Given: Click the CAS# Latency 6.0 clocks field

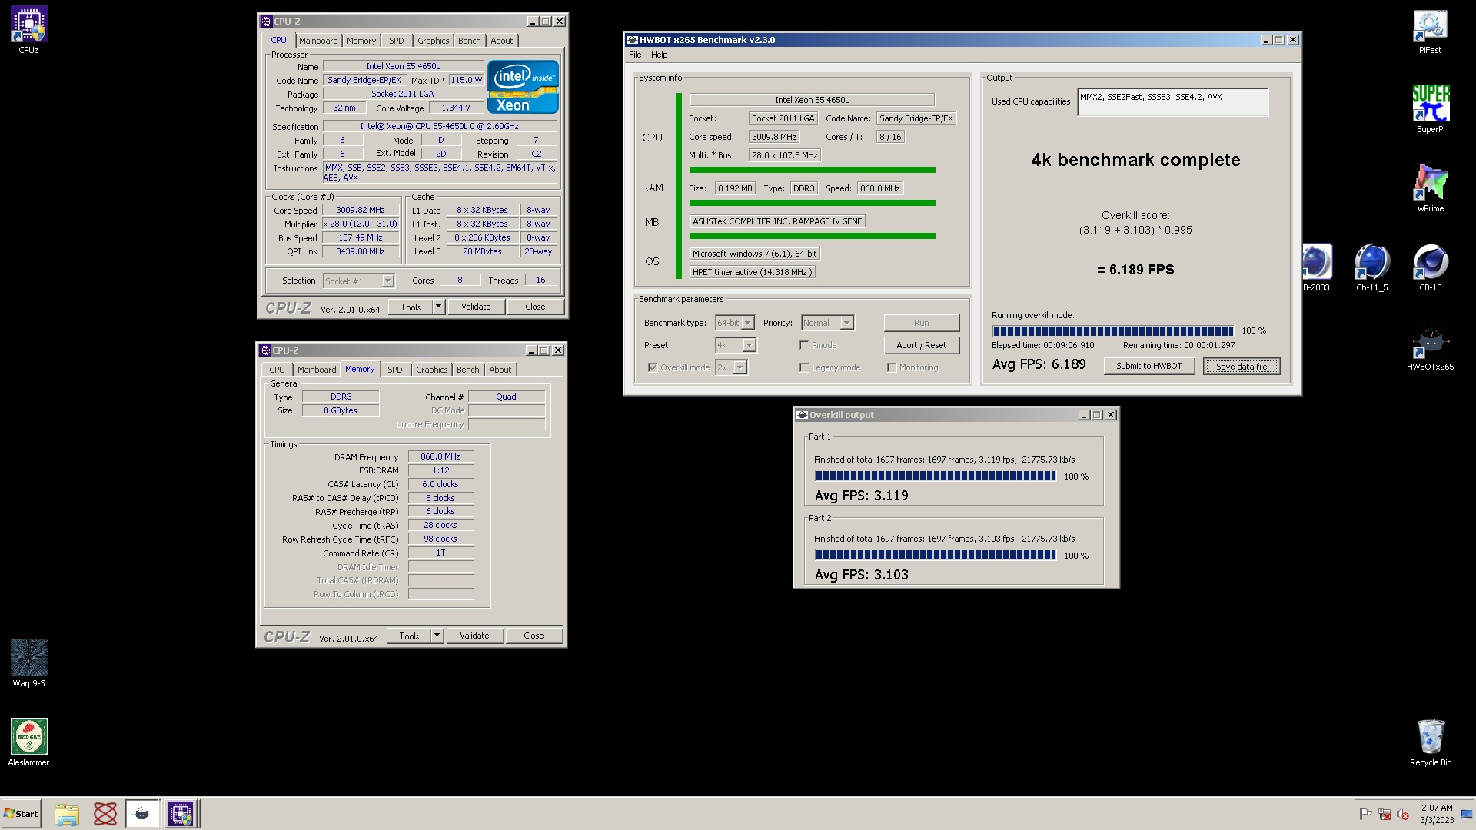Looking at the screenshot, I should point(440,484).
